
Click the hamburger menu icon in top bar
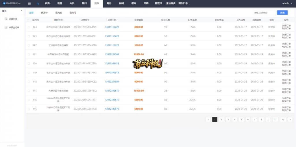pyautogui.click(x=29, y=3)
